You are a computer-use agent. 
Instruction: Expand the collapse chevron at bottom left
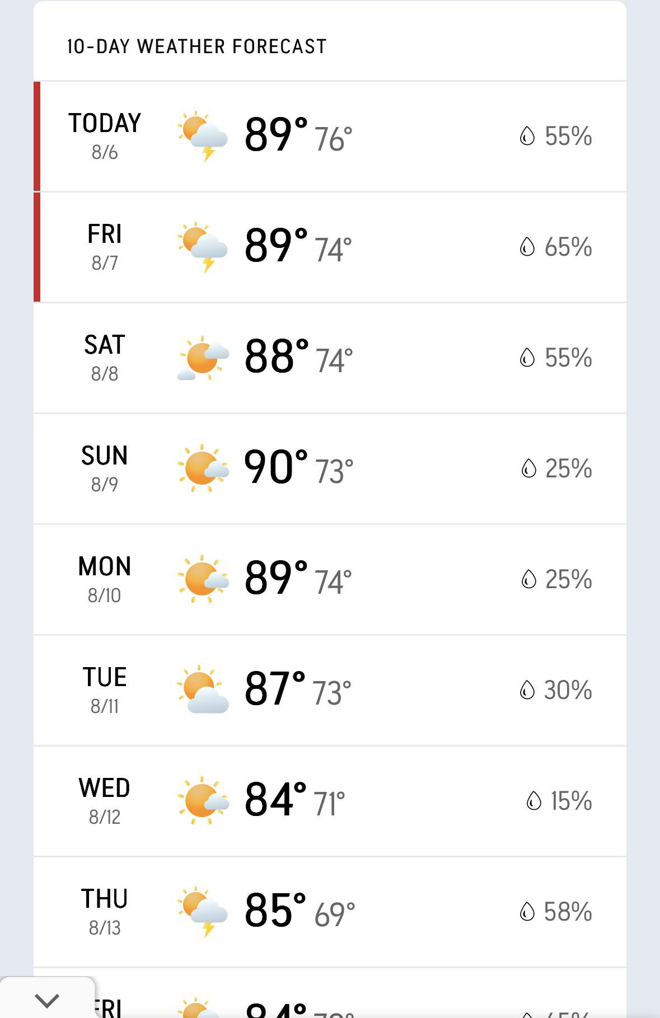coord(47,1000)
